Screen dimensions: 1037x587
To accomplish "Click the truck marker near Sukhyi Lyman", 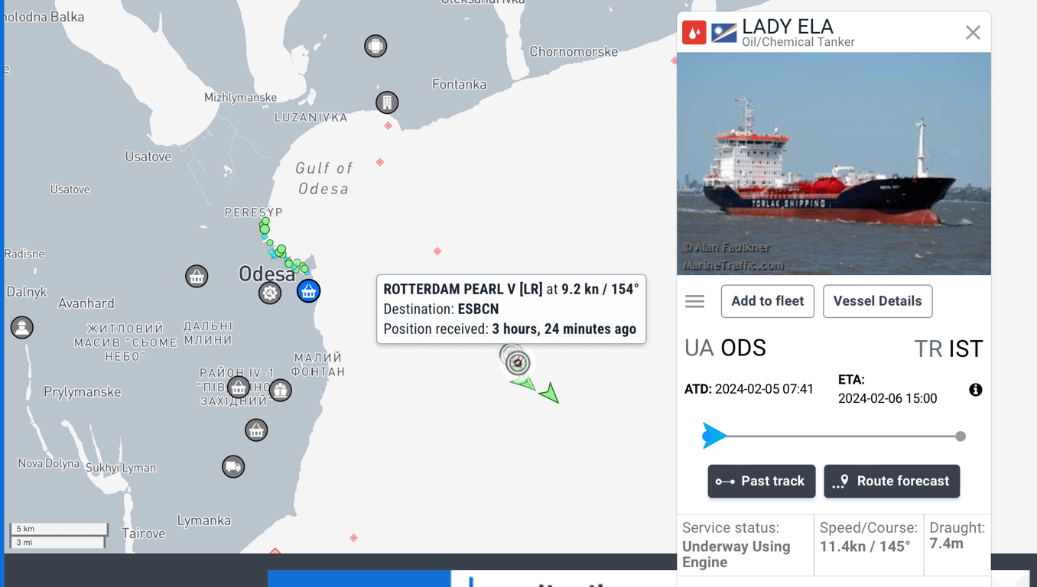I will click(x=233, y=466).
